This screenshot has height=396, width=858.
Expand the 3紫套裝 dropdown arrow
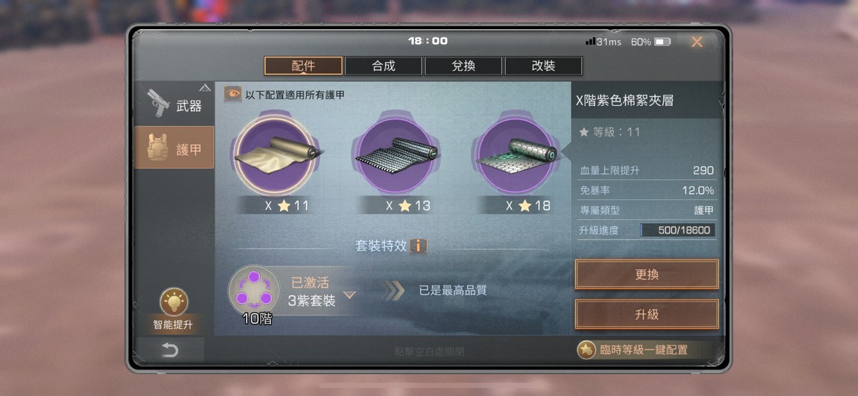pos(349,295)
